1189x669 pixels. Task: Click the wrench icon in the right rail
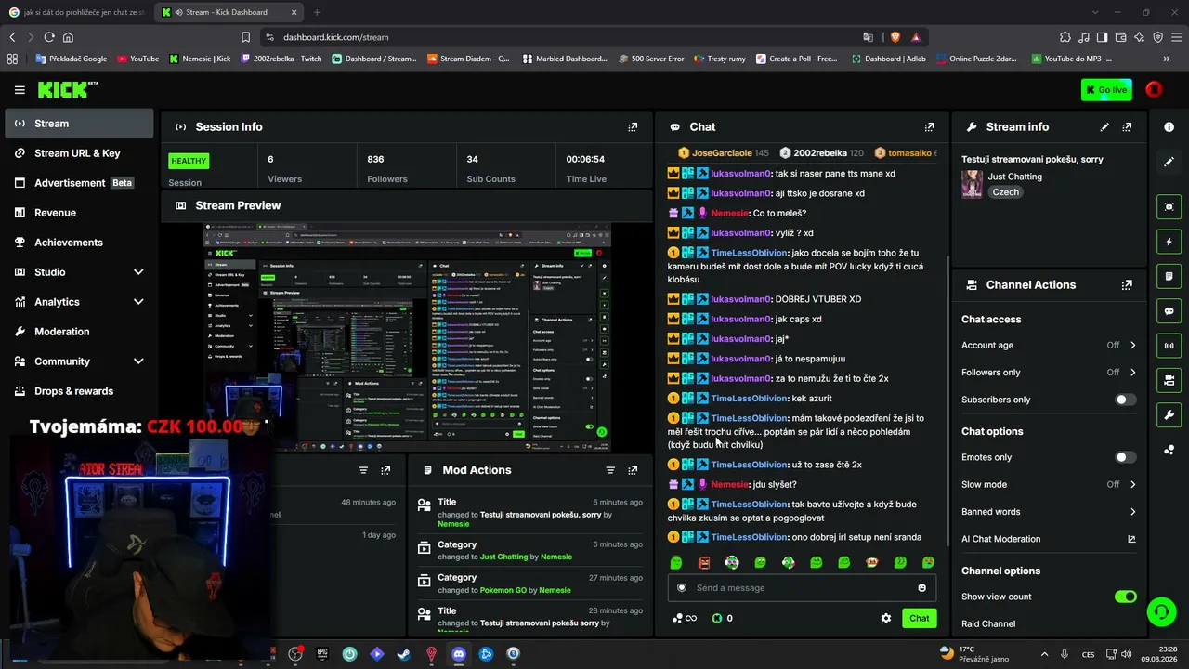[1169, 414]
